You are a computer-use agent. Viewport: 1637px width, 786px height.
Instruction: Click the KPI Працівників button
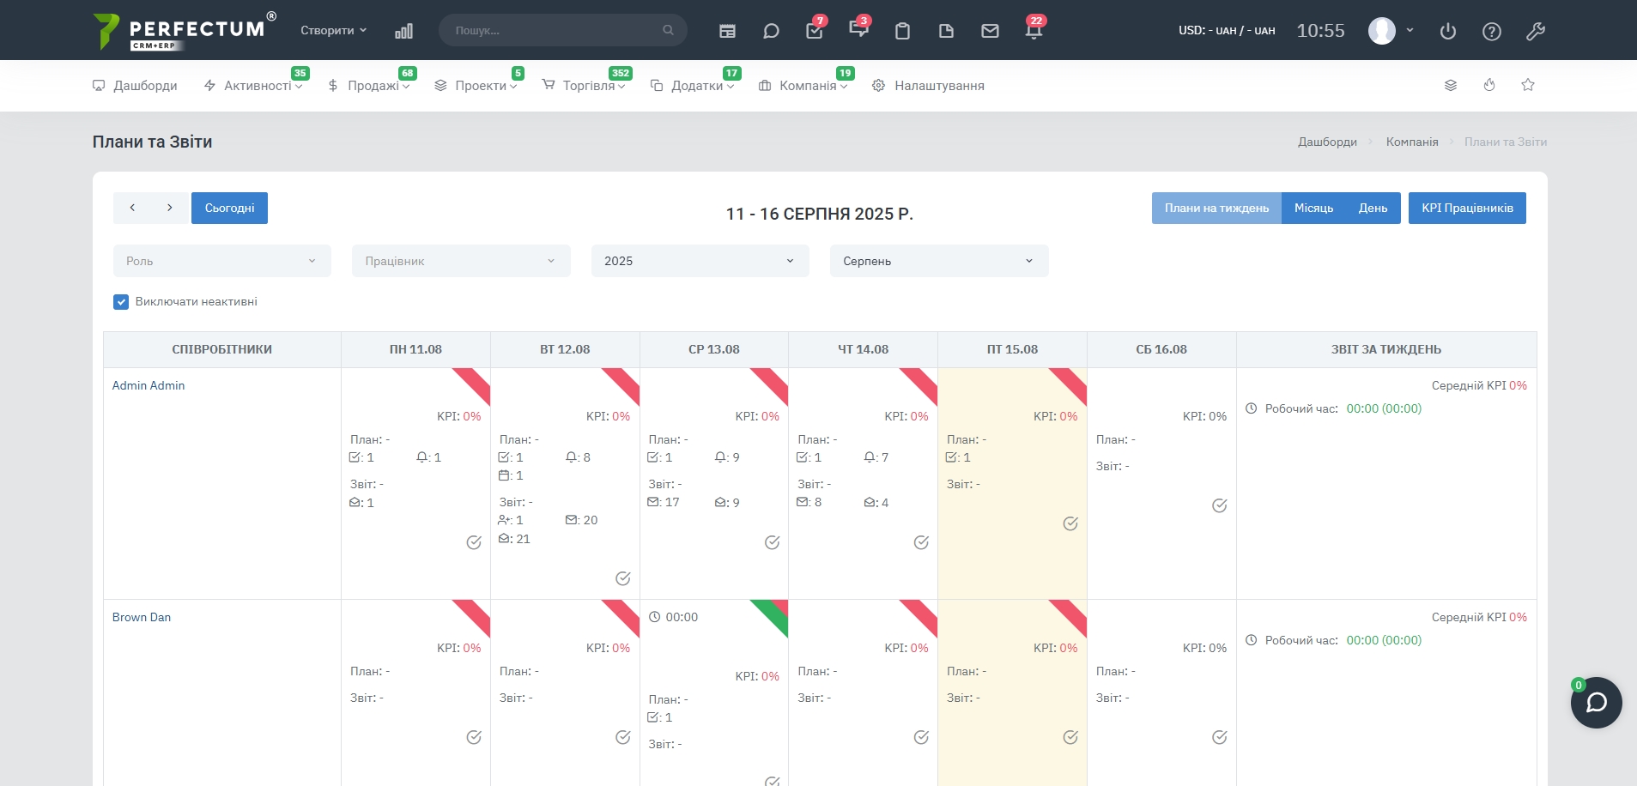pos(1467,208)
